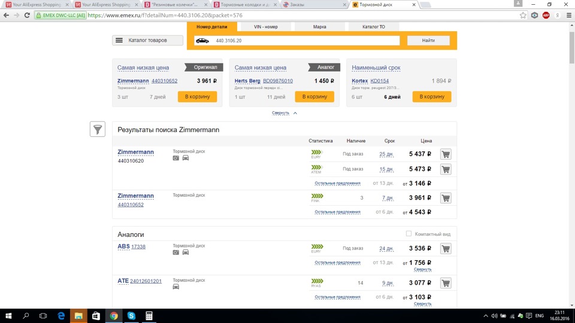Open car applicability icon for ABS 17338

tap(186, 252)
